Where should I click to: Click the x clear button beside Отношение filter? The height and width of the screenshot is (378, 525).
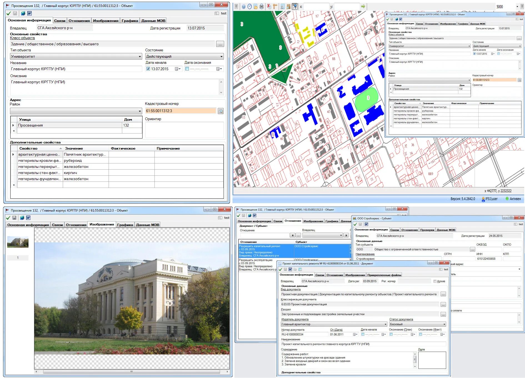292,235
